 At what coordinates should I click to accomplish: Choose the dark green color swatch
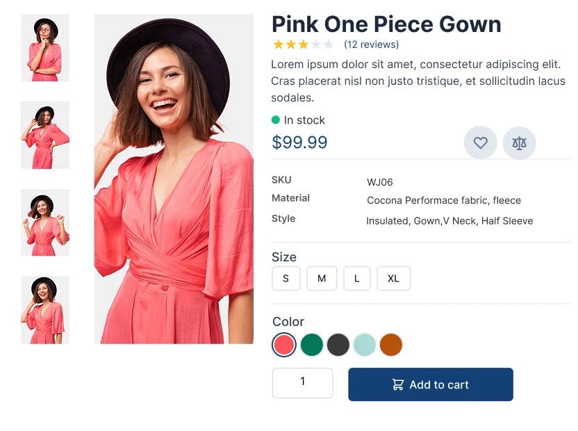311,345
